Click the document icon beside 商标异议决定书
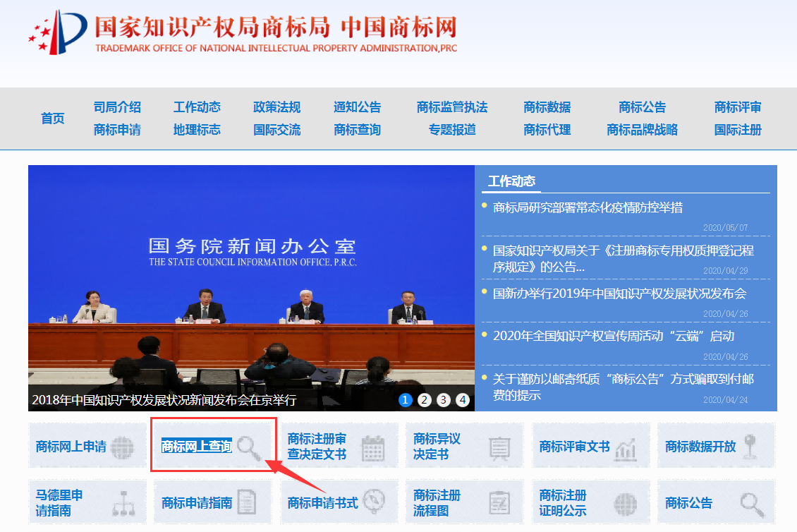The height and width of the screenshot is (532, 797). pos(499,449)
